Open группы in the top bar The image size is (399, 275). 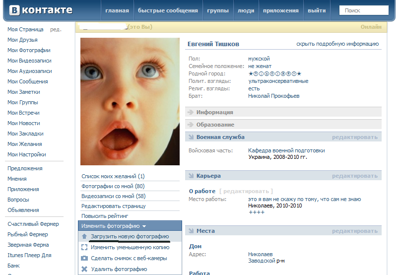218,10
